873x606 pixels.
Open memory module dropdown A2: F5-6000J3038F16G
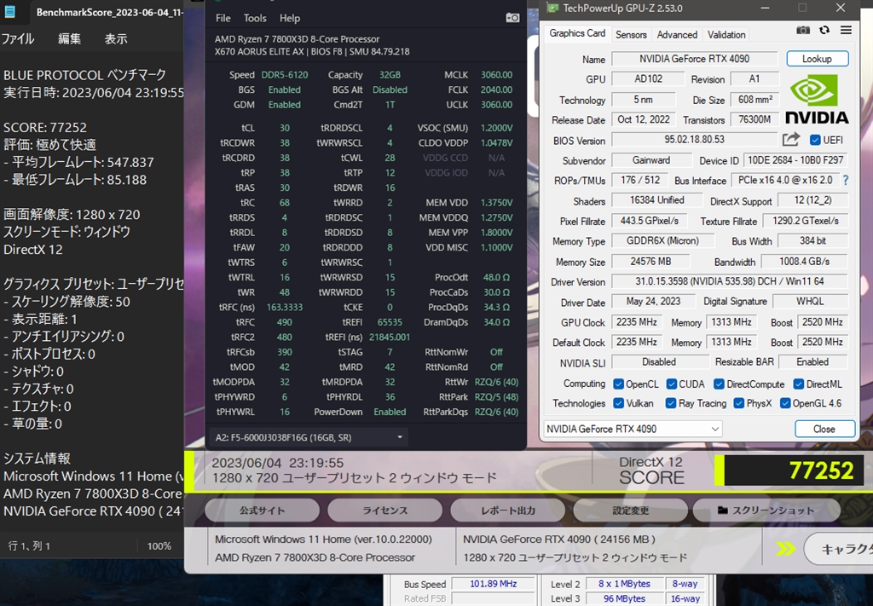[309, 437]
